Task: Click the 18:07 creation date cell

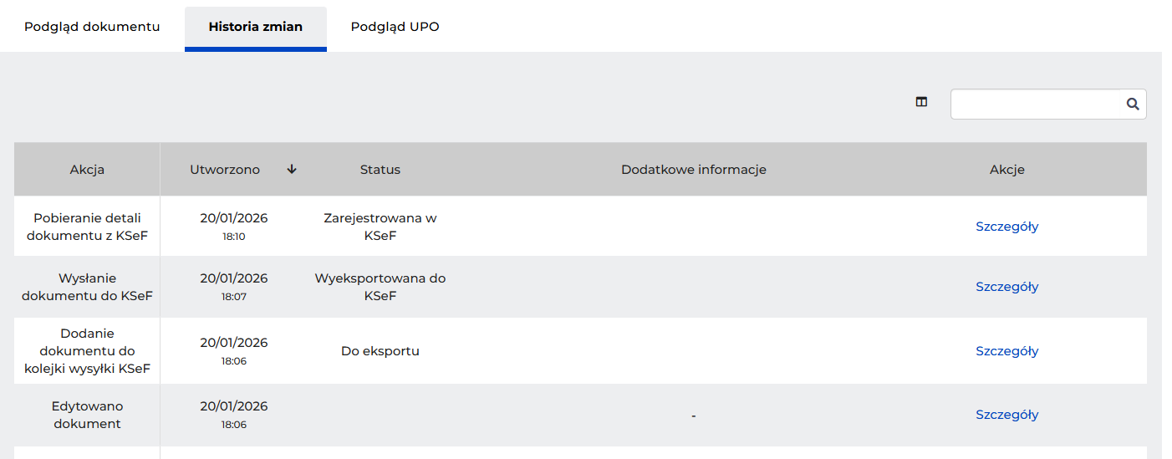Action: (x=234, y=287)
